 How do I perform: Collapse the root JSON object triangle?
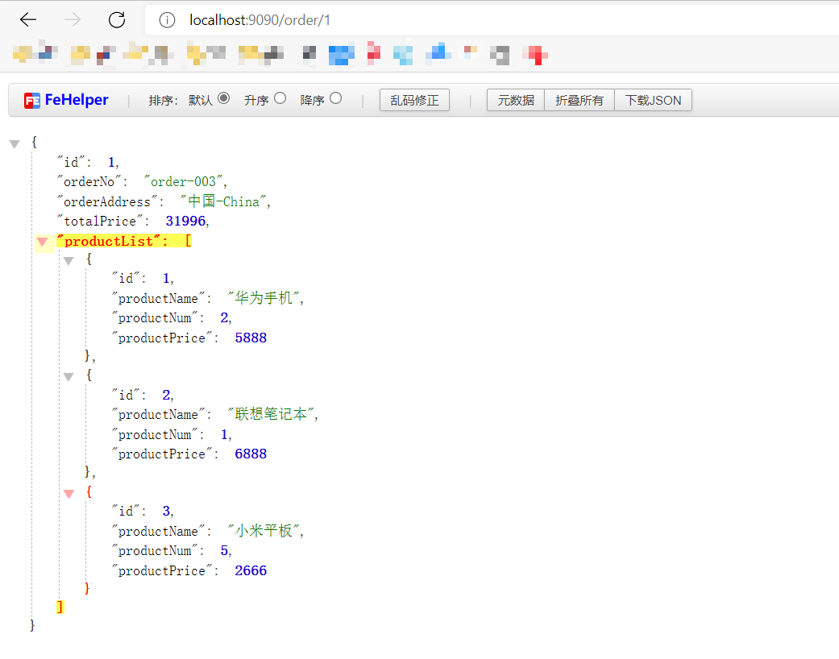click(x=15, y=142)
